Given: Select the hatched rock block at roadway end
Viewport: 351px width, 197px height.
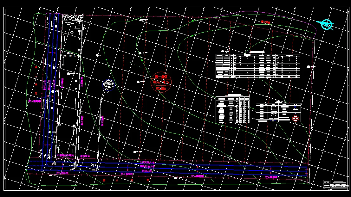Looking at the screenshot, I should coord(73,17).
